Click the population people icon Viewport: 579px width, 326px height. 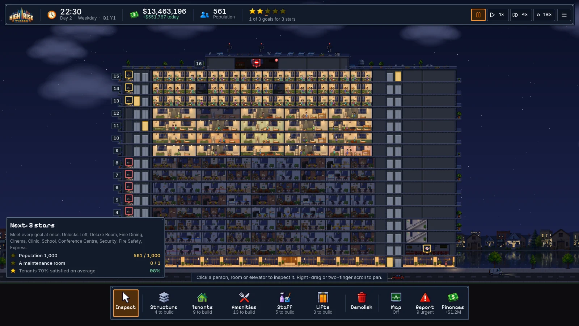coord(205,15)
